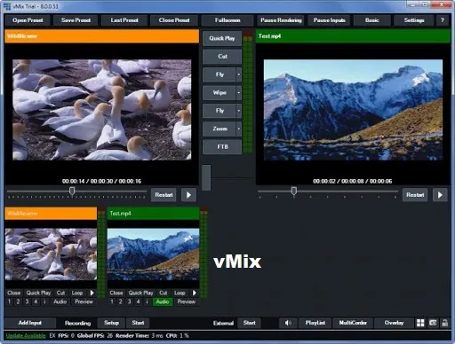Expand dropdown arrow beside Wipe transition

tap(239, 93)
